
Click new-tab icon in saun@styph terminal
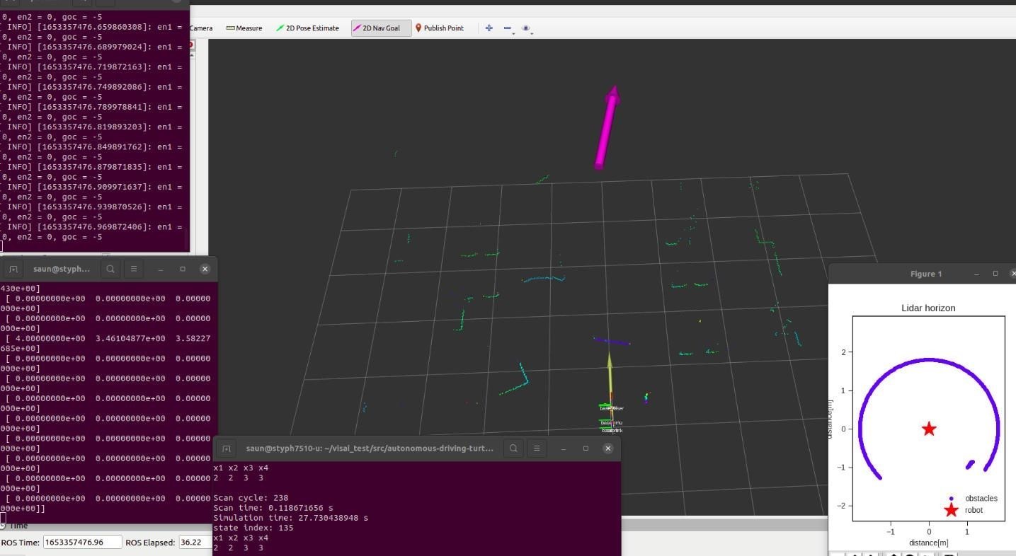[13, 269]
